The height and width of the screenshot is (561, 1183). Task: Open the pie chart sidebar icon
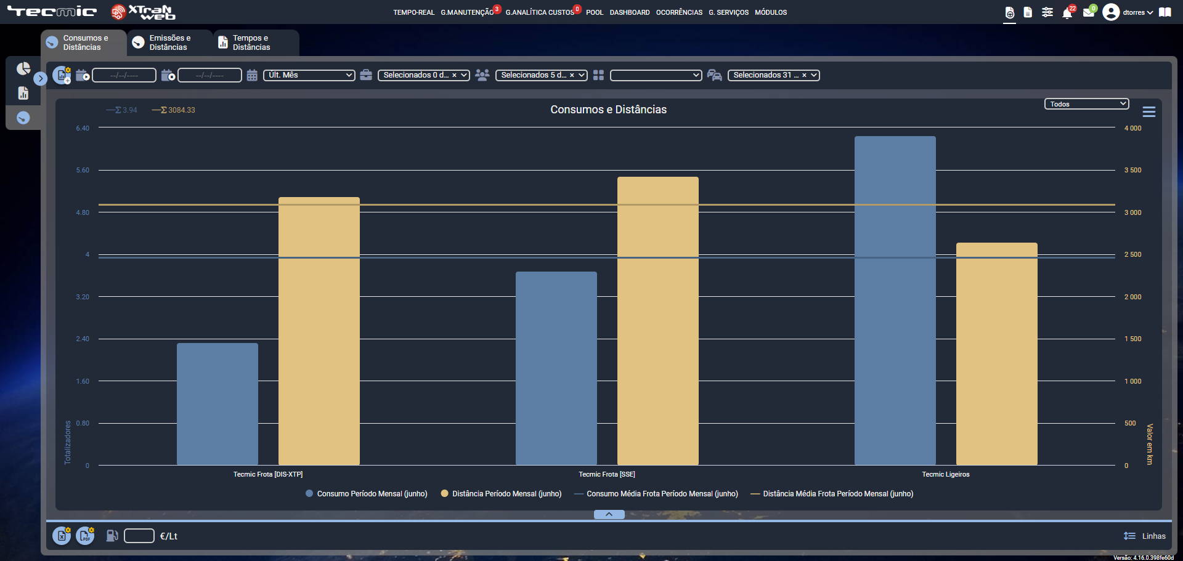pyautogui.click(x=23, y=68)
